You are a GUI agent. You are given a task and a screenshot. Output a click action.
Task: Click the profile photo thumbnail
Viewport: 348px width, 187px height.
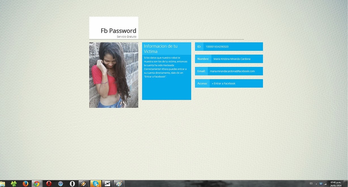click(114, 75)
